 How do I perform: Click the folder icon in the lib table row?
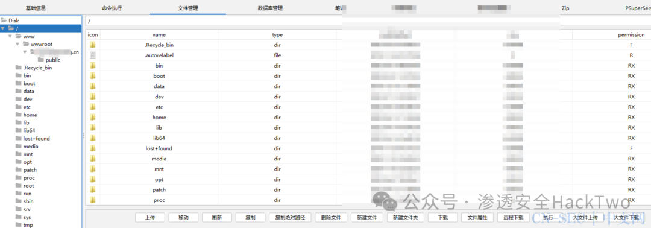click(x=93, y=127)
